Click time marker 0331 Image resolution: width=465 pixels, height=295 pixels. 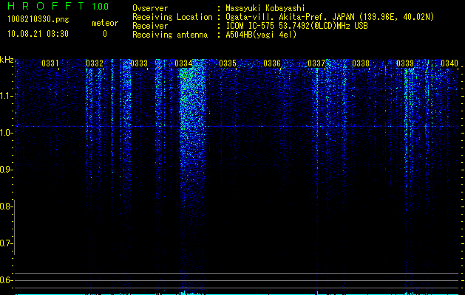(50, 63)
